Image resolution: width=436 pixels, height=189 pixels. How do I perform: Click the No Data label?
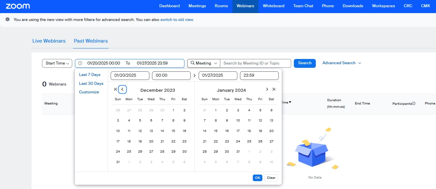315,178
